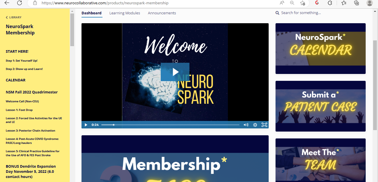Open the 'Meet The TEAM' banner
The height and width of the screenshot is (182, 378).
tap(321, 160)
